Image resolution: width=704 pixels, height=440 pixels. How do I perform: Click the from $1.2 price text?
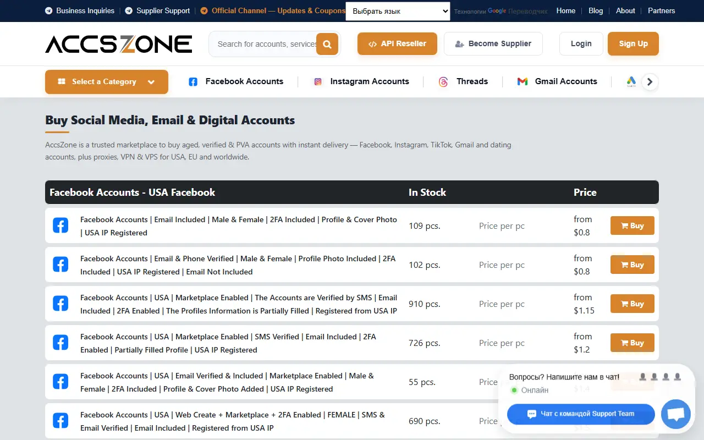pos(583,343)
